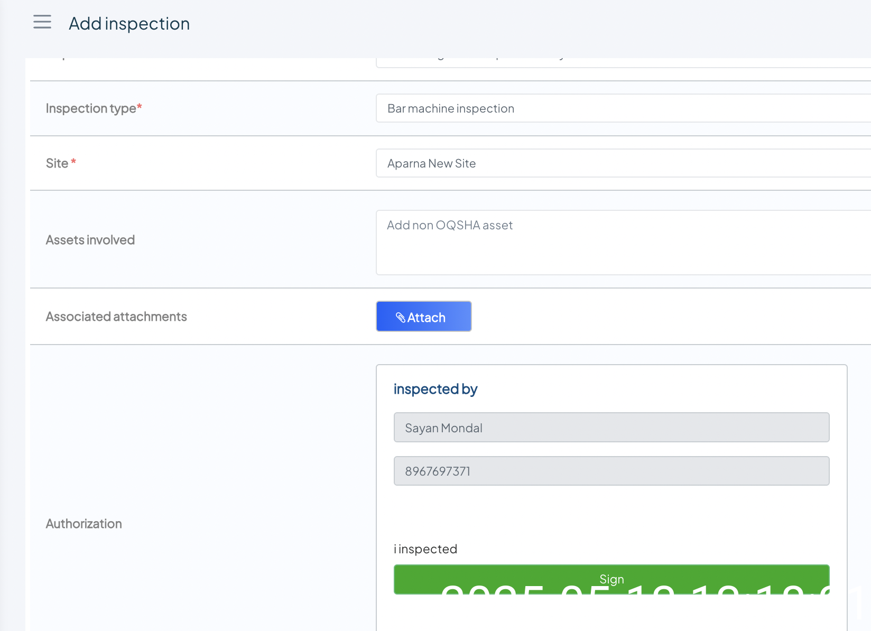
Task: Click the green Sign button
Action: pos(611,579)
